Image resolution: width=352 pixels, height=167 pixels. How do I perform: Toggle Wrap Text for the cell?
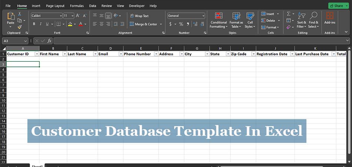(139, 16)
